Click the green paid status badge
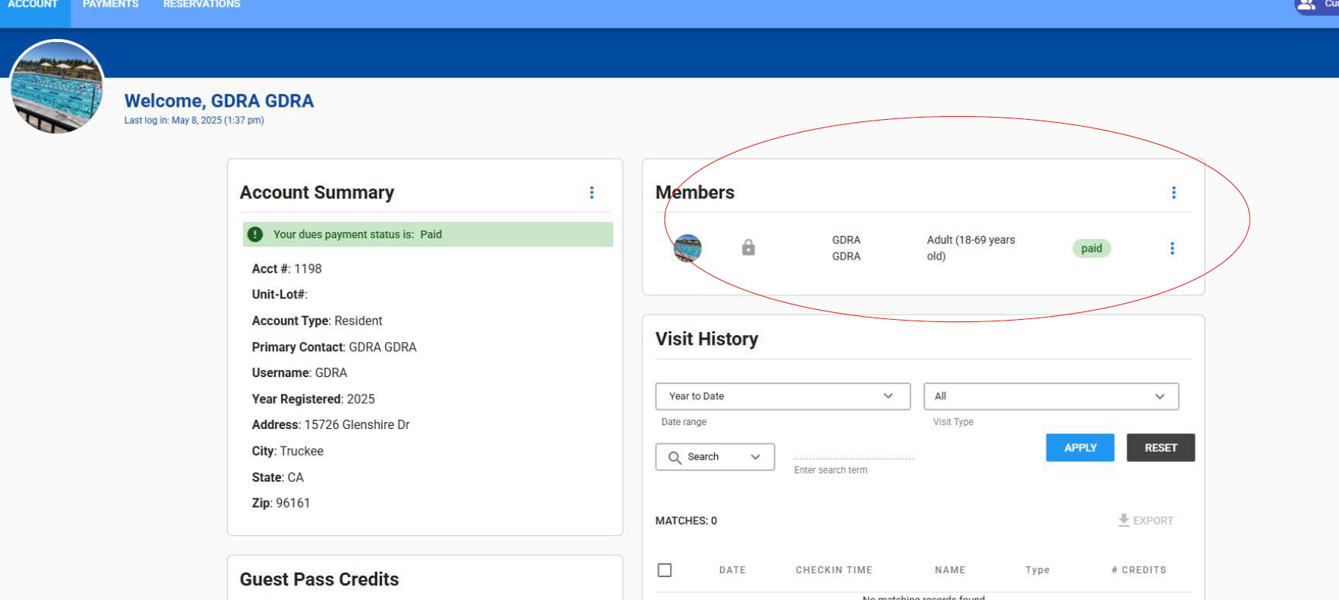 tap(1091, 248)
